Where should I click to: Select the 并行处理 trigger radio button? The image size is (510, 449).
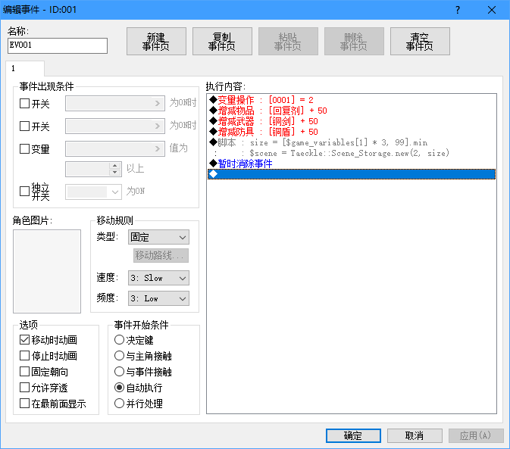(x=120, y=404)
